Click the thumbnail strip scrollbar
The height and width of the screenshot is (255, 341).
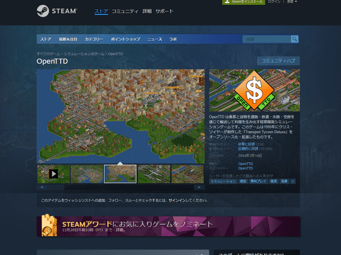[121, 188]
